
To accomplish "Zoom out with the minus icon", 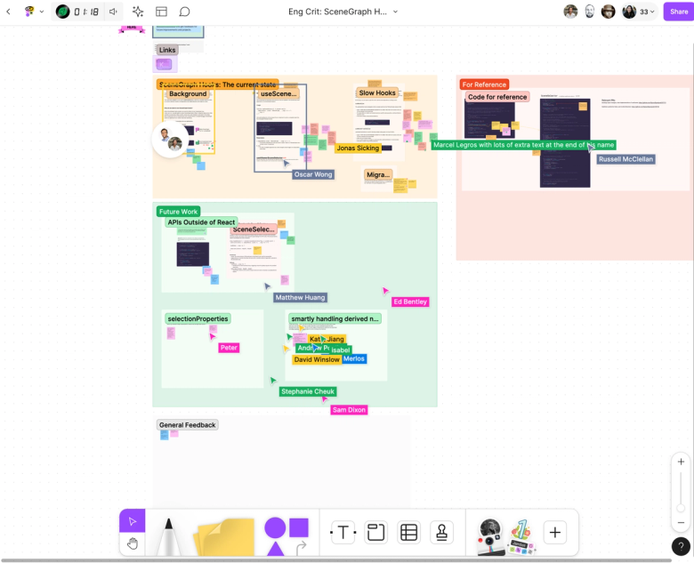I will [x=681, y=523].
